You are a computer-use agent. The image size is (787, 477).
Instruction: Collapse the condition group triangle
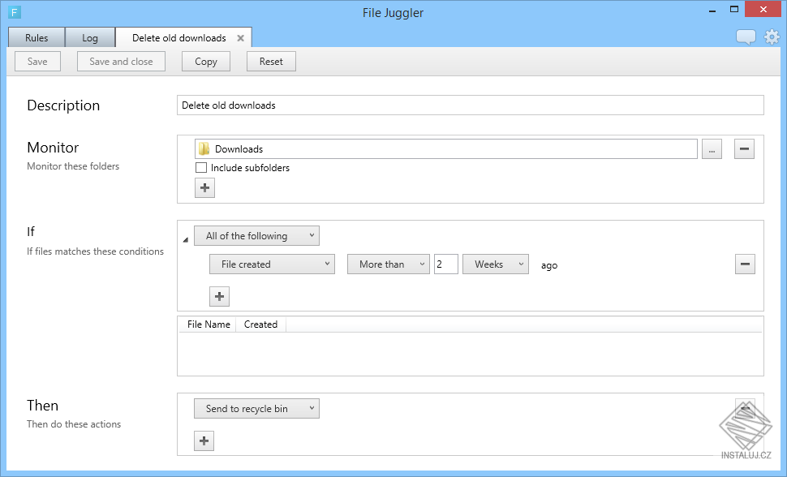(186, 240)
